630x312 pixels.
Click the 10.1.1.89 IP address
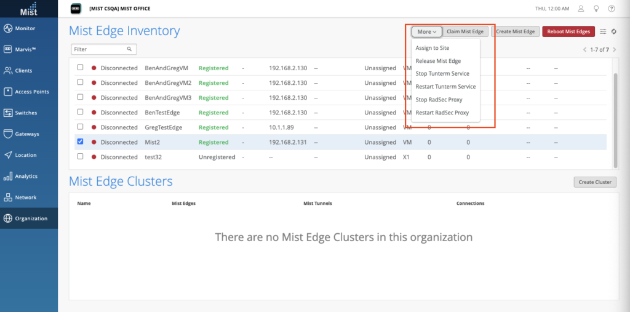[x=281, y=127]
